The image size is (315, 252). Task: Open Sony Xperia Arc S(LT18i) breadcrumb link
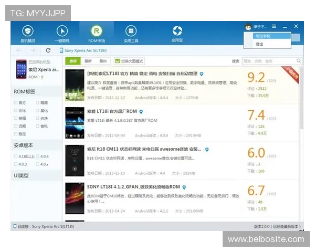[x=86, y=50]
